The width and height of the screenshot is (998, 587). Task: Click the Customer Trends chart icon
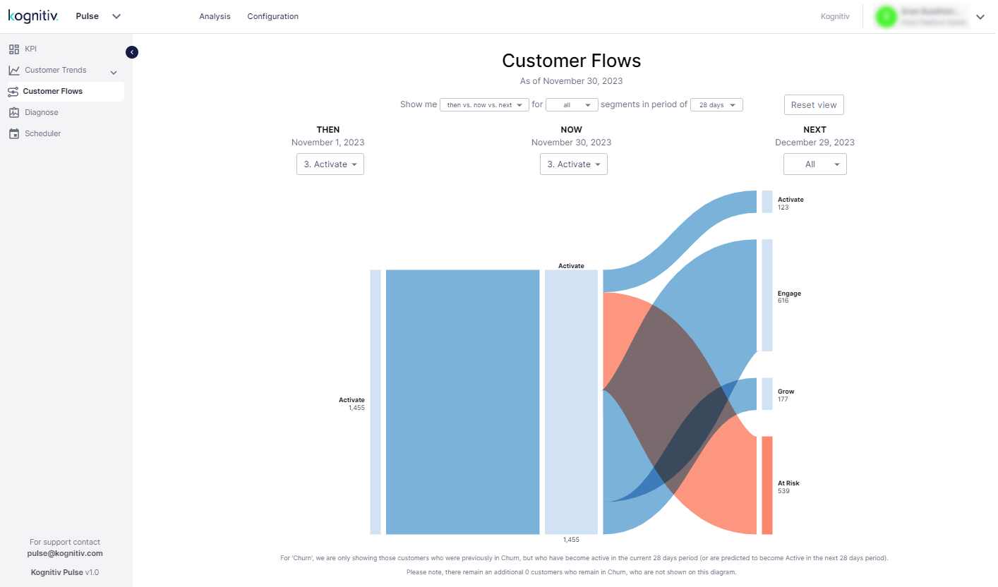[13, 71]
